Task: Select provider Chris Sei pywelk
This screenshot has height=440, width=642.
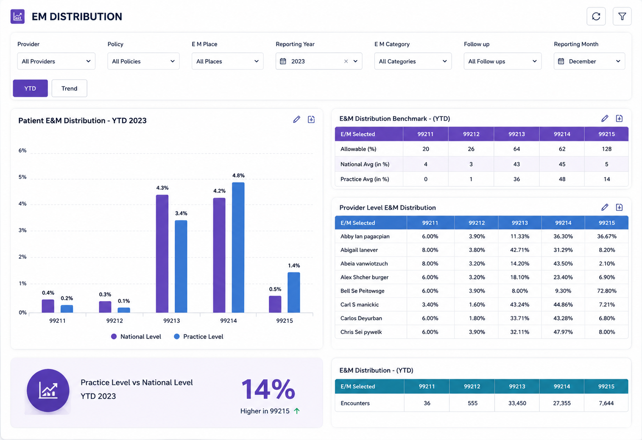Action: pos(361,332)
